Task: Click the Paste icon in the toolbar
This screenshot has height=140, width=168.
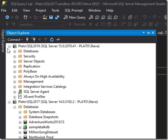Action: pyautogui.click(x=136, y=17)
